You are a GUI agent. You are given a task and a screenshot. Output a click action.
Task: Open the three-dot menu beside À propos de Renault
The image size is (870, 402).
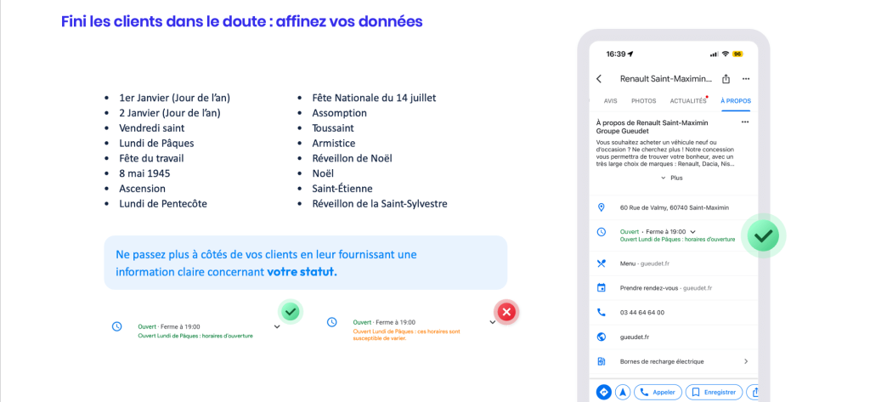745,122
